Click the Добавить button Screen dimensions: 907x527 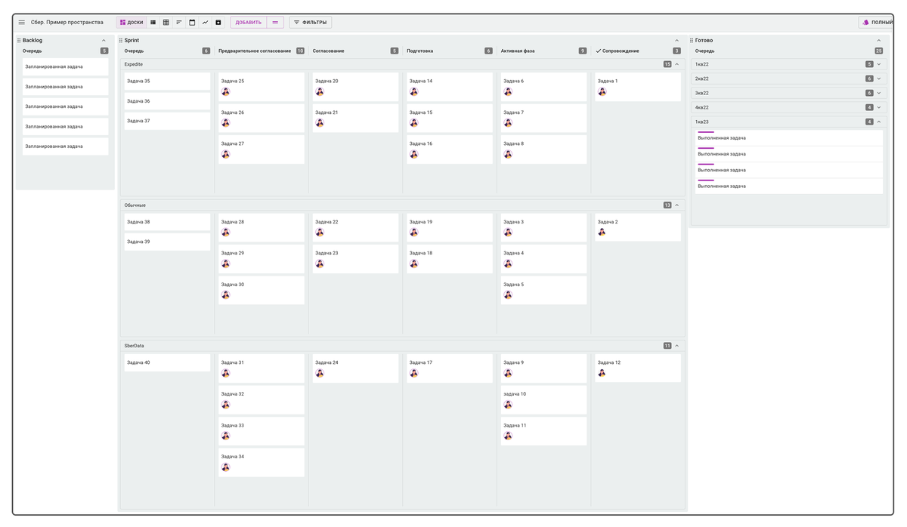point(249,23)
